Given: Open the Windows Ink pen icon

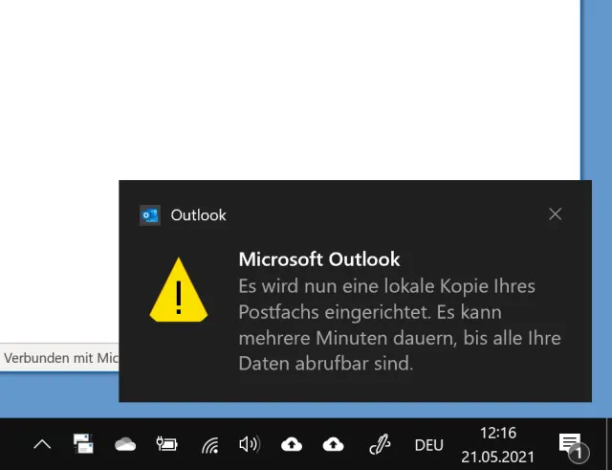Looking at the screenshot, I should [380, 444].
